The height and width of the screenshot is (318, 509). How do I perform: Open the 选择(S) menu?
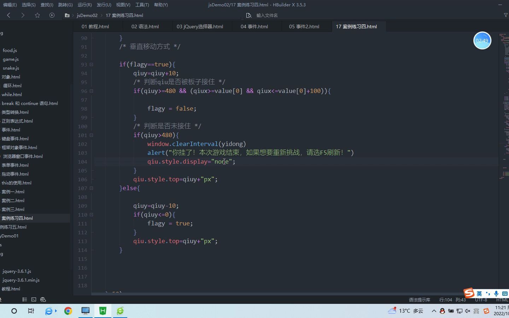(x=29, y=5)
